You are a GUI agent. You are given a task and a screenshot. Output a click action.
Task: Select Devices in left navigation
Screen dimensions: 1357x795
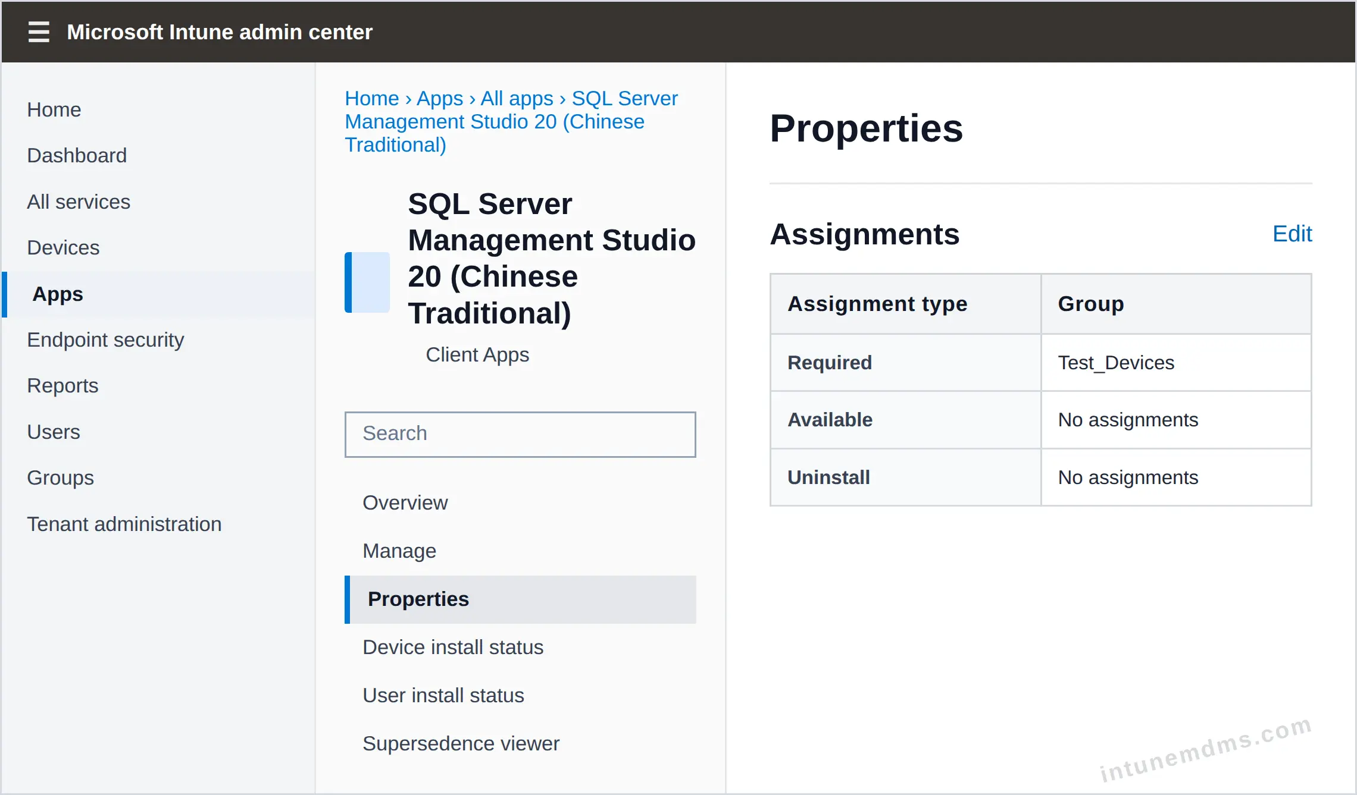coord(63,247)
